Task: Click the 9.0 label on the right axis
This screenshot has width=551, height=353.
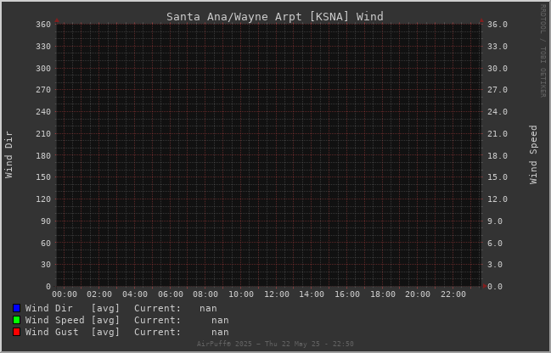Action: click(495, 221)
